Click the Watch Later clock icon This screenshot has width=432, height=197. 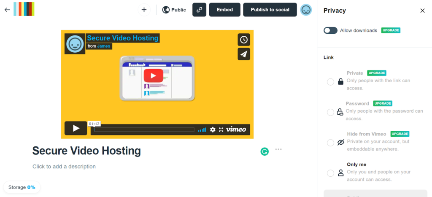(x=244, y=40)
